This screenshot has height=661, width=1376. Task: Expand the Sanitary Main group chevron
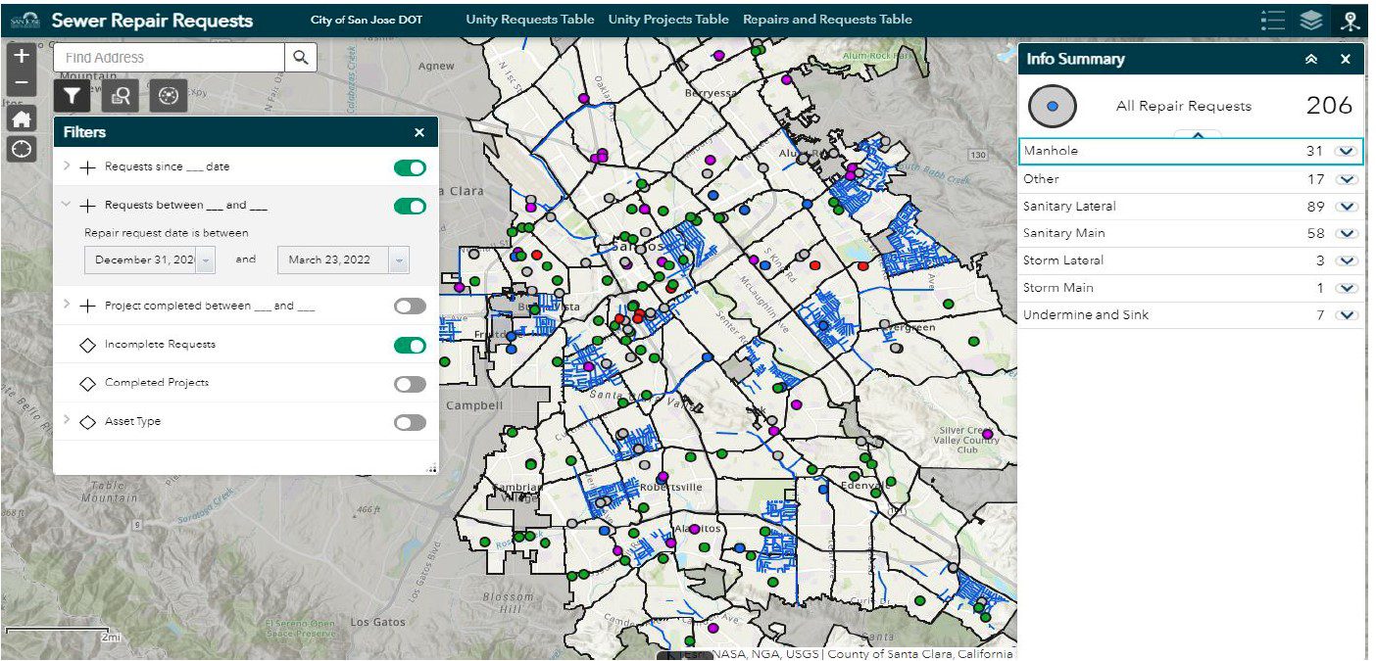tap(1346, 234)
